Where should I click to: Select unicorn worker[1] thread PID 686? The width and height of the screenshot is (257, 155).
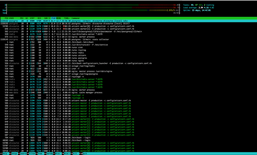tap(128, 132)
